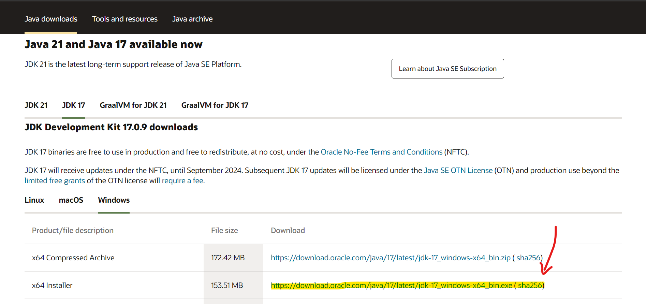Click the 'File size' column header
Image resolution: width=646 pixels, height=304 pixels.
coord(224,231)
